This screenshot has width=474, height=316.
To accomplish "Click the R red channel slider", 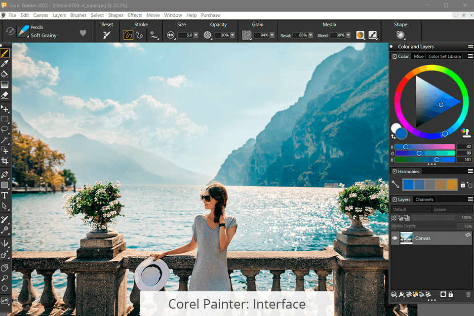I will pos(425,147).
